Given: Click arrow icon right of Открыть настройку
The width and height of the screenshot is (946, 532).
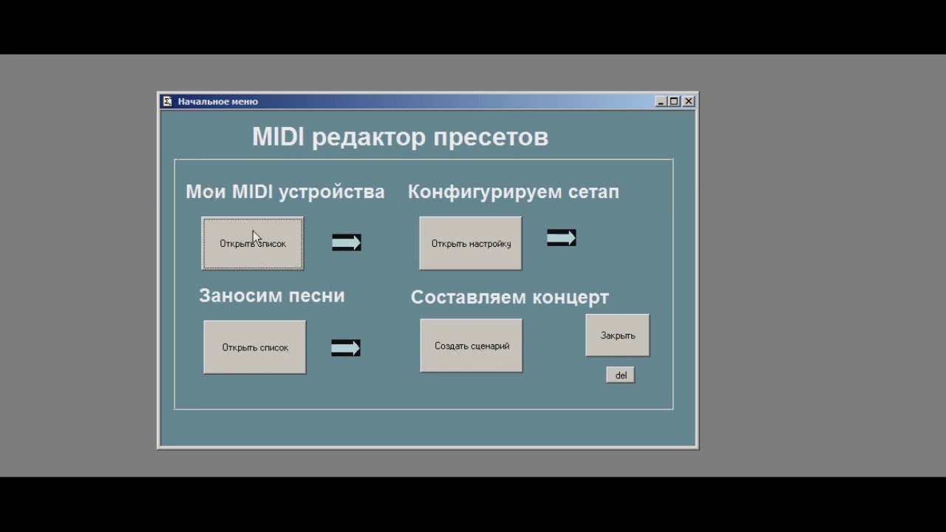Looking at the screenshot, I should [x=562, y=238].
